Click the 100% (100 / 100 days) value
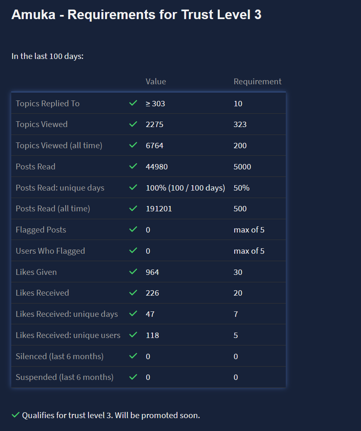This screenshot has width=361, height=431. click(x=185, y=188)
